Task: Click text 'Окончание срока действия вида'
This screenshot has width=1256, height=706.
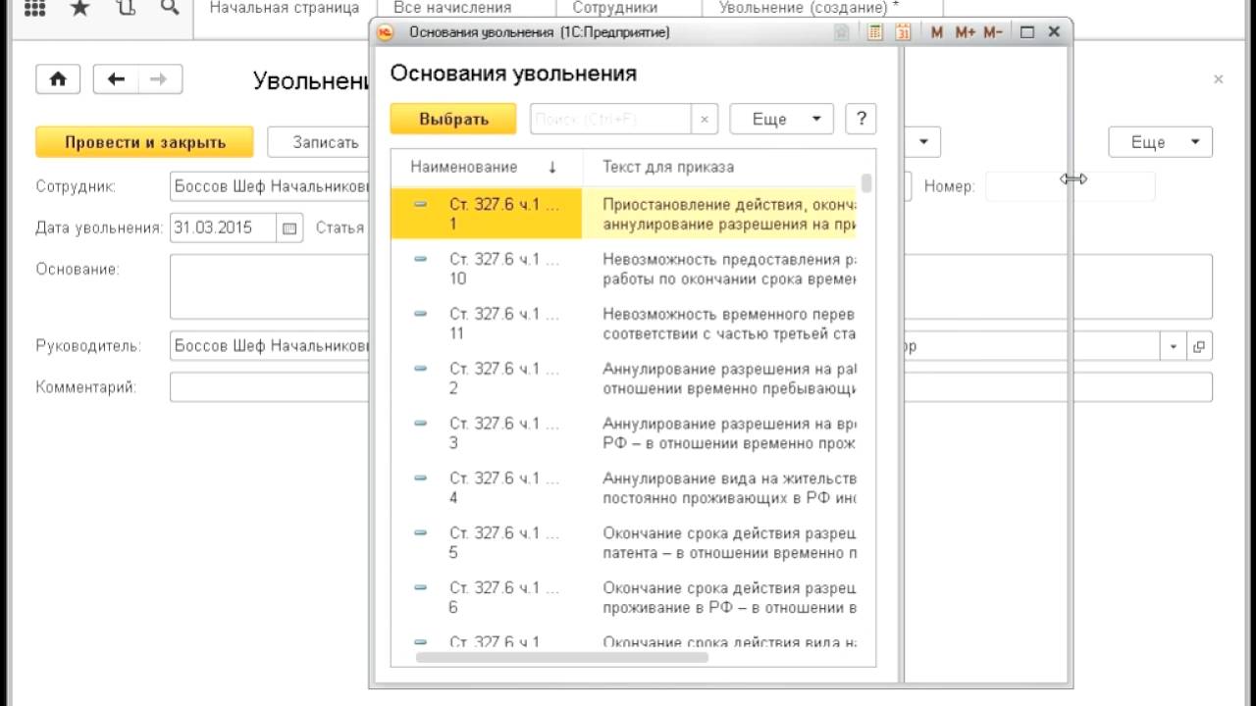Action: 729,642
